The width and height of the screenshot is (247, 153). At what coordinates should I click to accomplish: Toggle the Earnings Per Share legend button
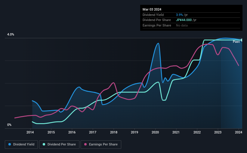click(101, 144)
